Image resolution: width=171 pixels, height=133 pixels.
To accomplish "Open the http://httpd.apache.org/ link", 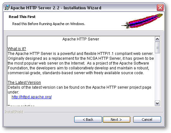I will click(x=32, y=97).
